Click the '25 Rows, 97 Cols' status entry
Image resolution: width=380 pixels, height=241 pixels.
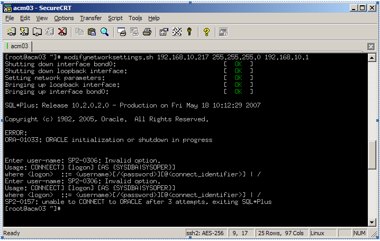[282, 233]
